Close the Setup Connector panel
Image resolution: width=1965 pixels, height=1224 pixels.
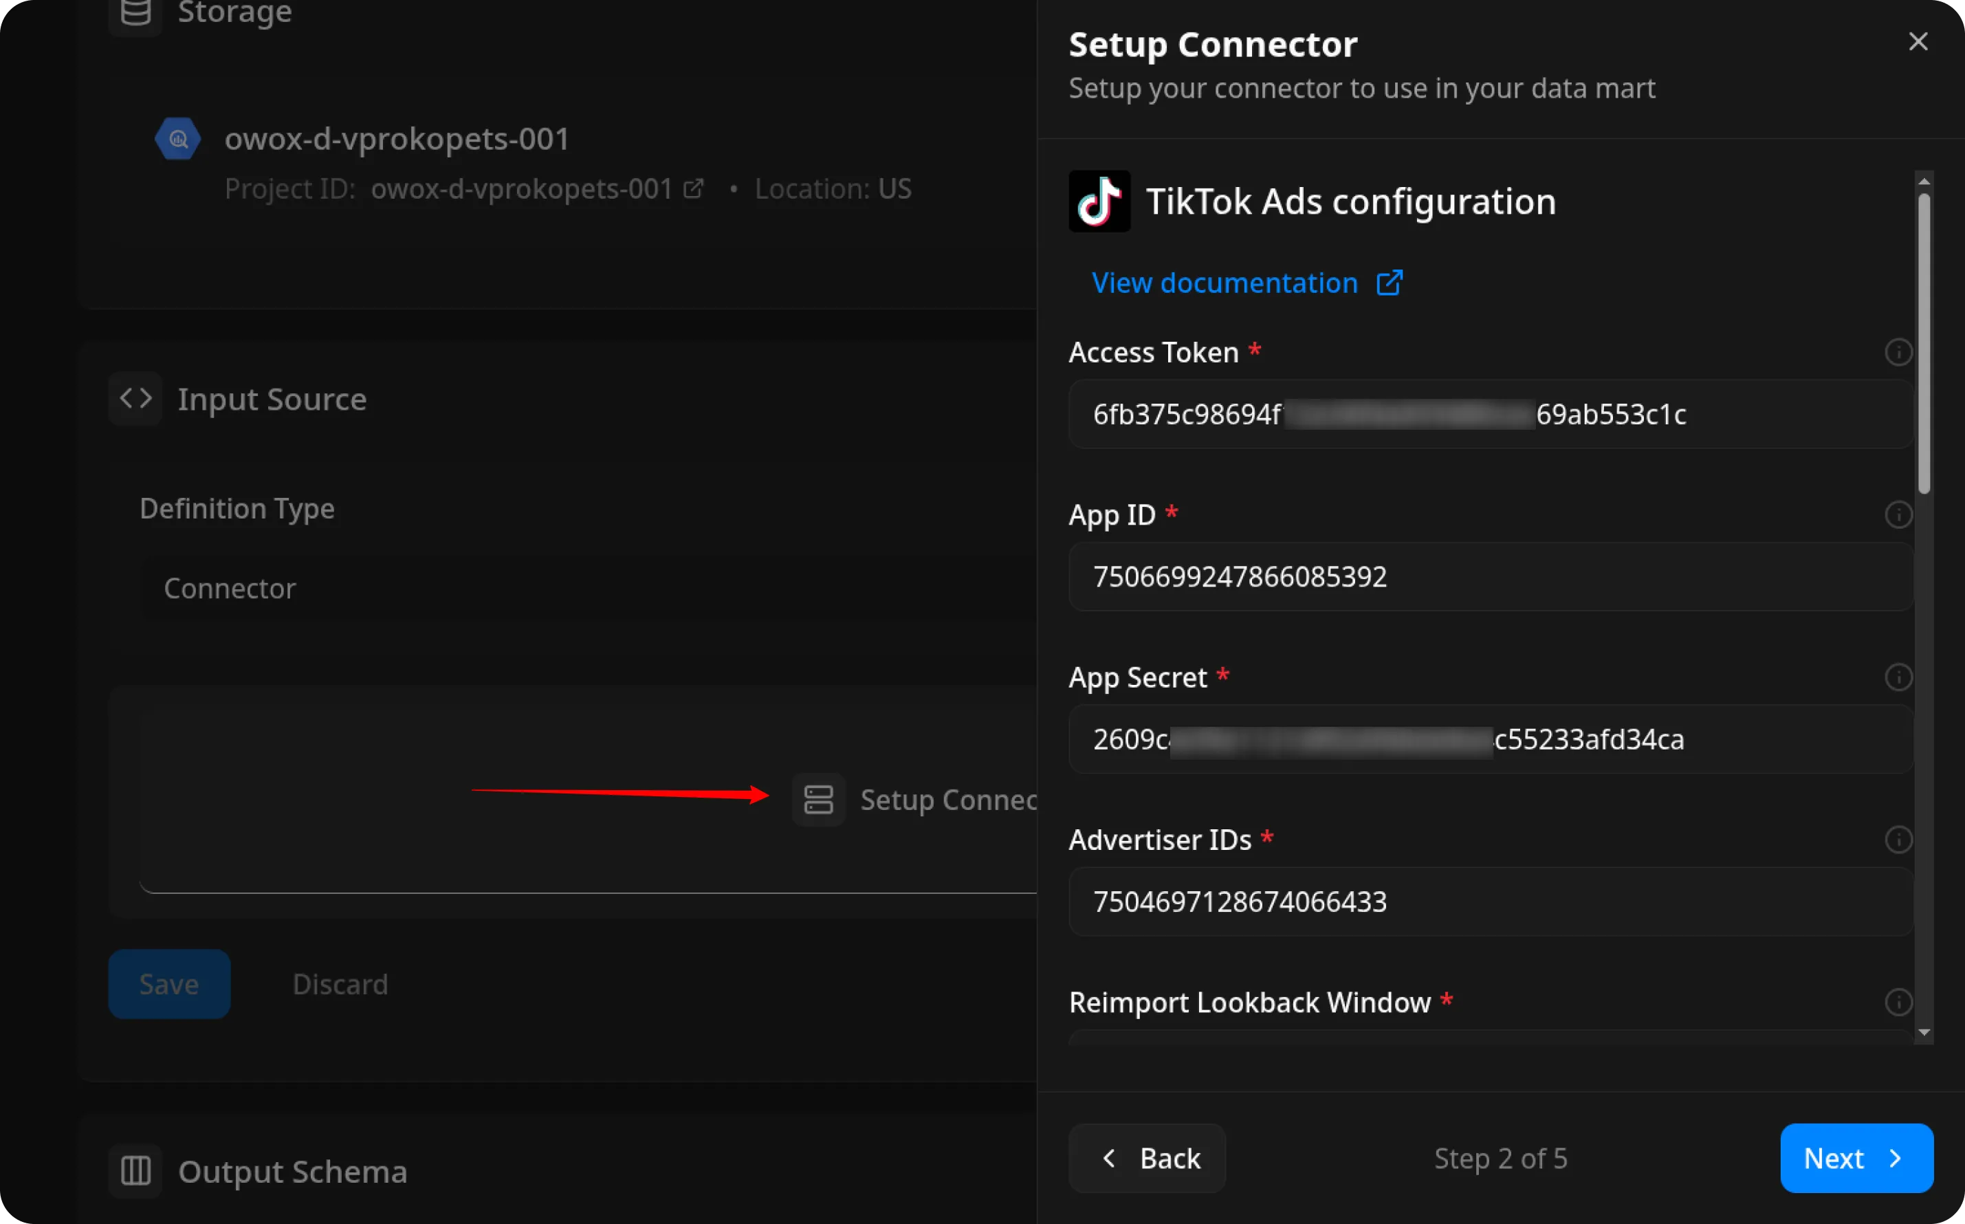(x=1918, y=41)
